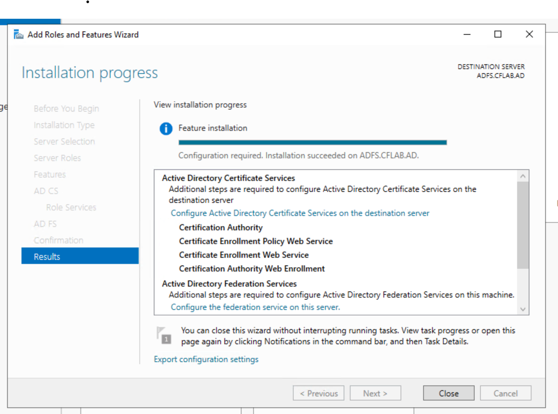Open Configure Active Directory Certificate Services link

click(x=300, y=213)
